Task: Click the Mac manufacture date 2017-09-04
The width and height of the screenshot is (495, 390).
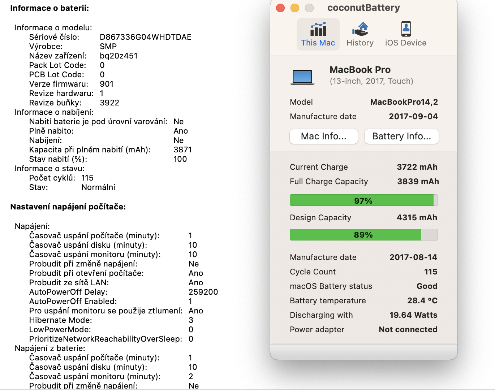Action: coord(413,117)
